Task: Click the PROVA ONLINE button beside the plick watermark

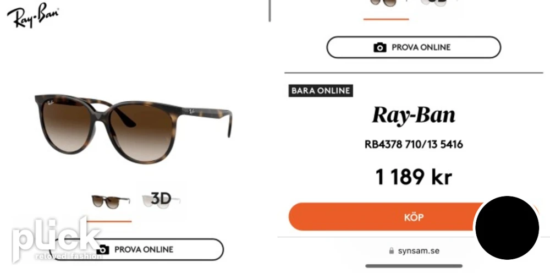Action: [x=136, y=249]
